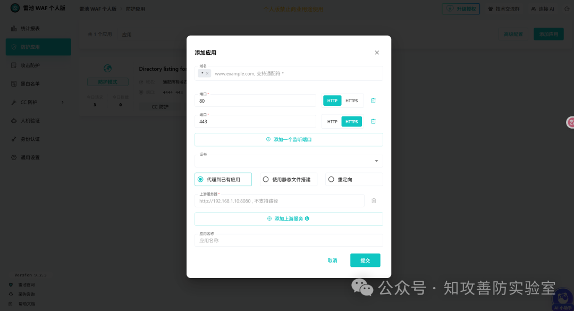Open the AI 小助手 floating icon

tap(563, 300)
